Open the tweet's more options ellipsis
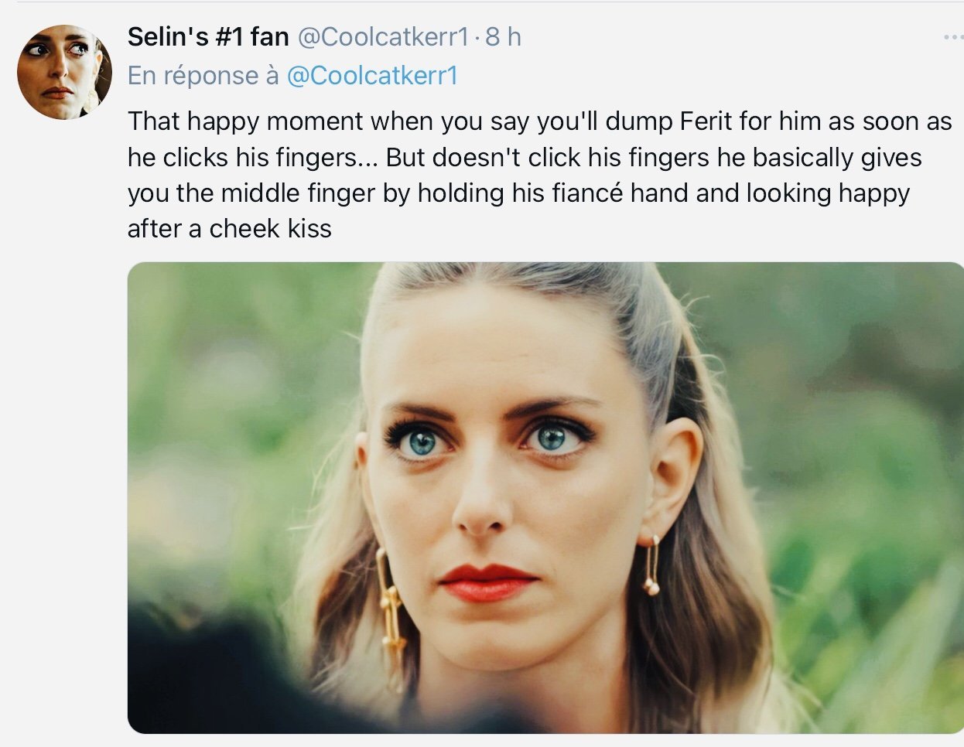Screen dimensions: 964x747 [953, 36]
